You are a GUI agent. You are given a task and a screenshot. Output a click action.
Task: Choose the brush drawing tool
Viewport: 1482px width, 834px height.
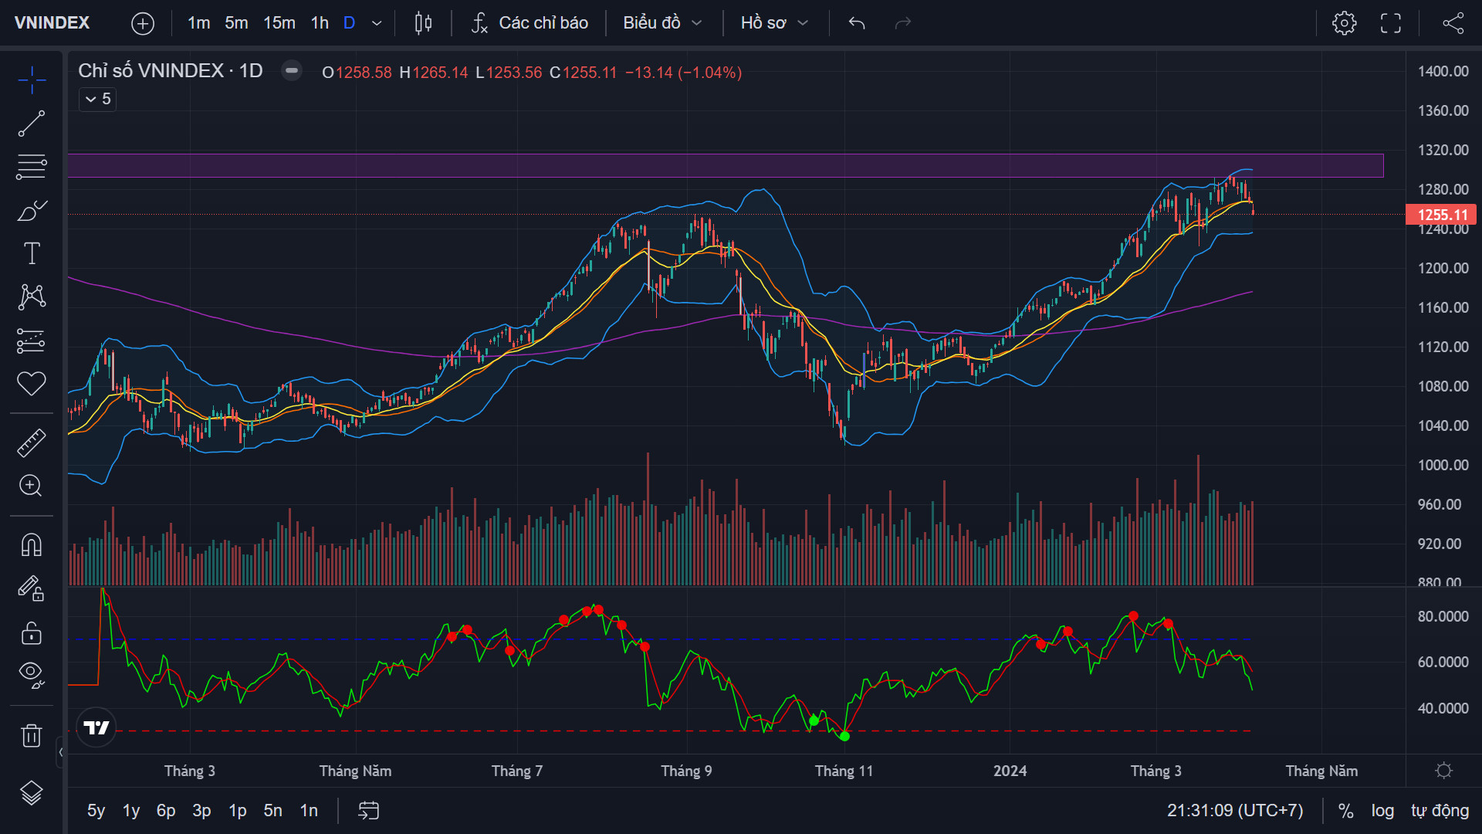click(x=32, y=210)
